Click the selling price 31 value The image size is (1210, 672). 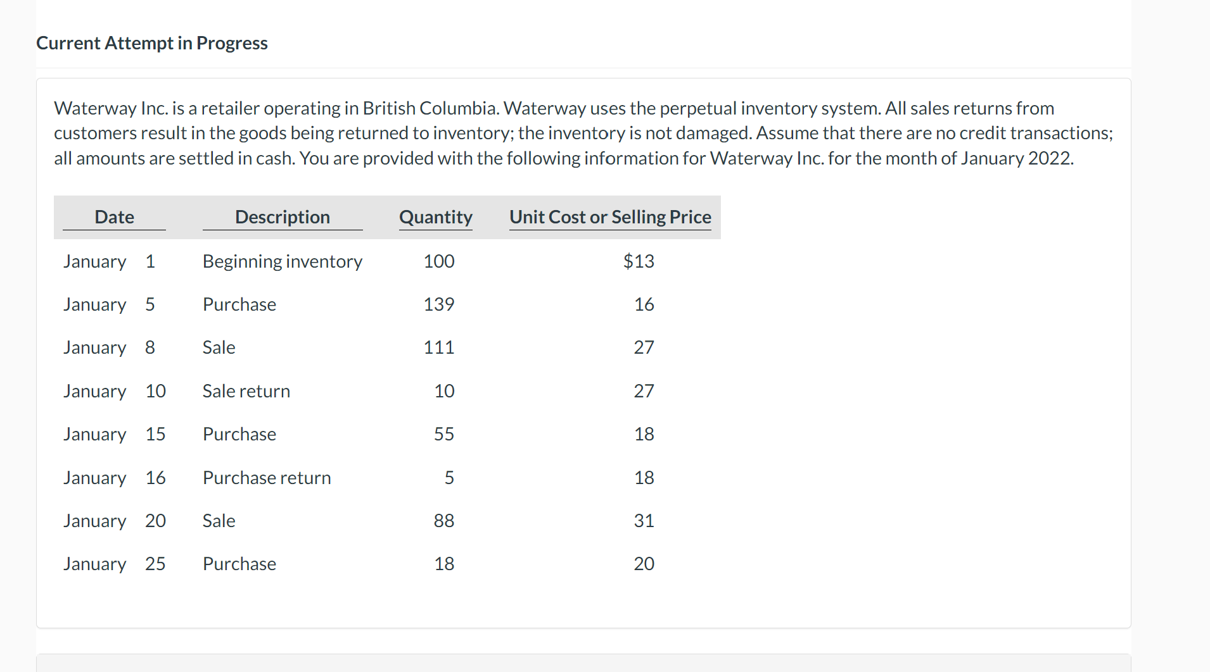click(x=644, y=521)
